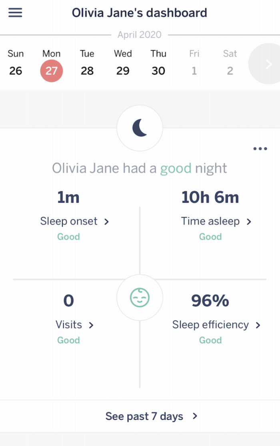Click the chevron next to Sleep efficiency
This screenshot has height=446, width=280.
coord(258,325)
